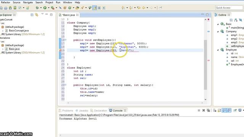Click the Back navigation arrow icon
This screenshot has height=137, width=244.
click(x=144, y=8)
